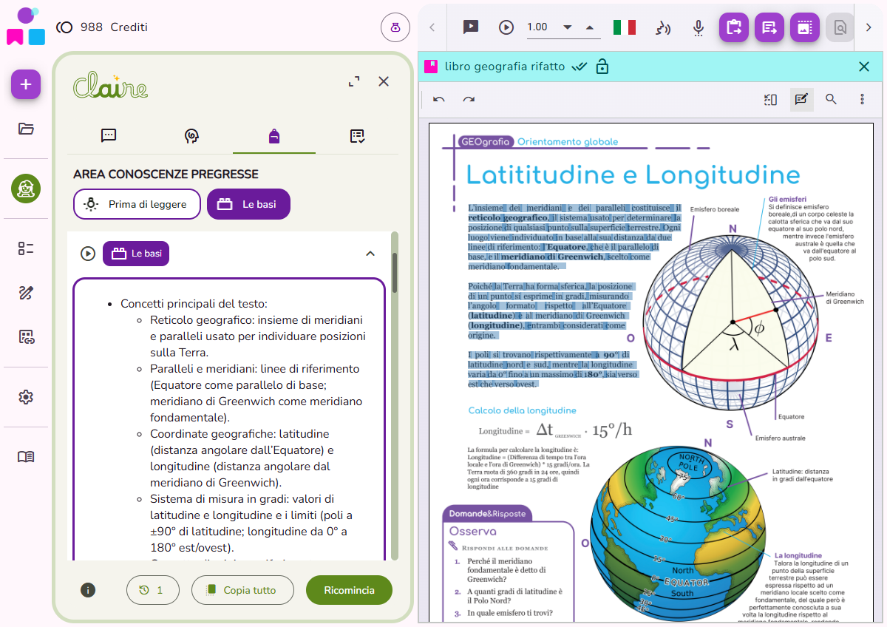
Task: Increase reading speed with up arrow
Action: click(x=590, y=27)
